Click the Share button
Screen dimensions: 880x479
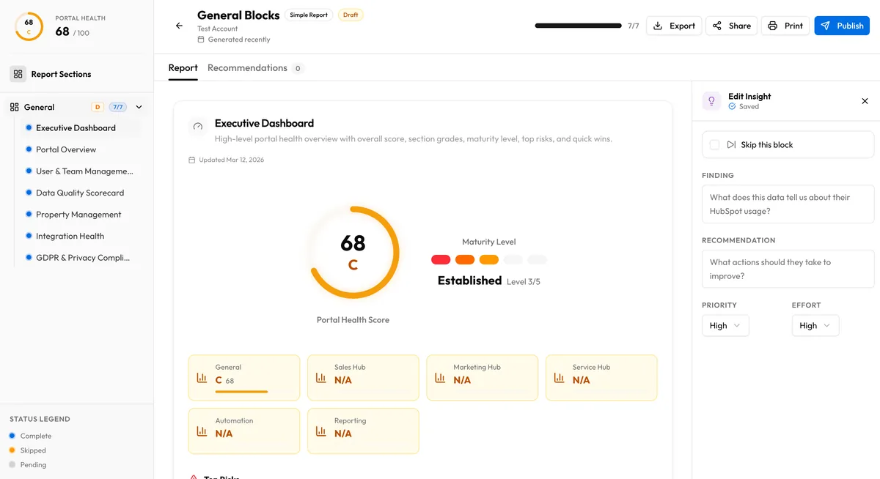tap(730, 25)
